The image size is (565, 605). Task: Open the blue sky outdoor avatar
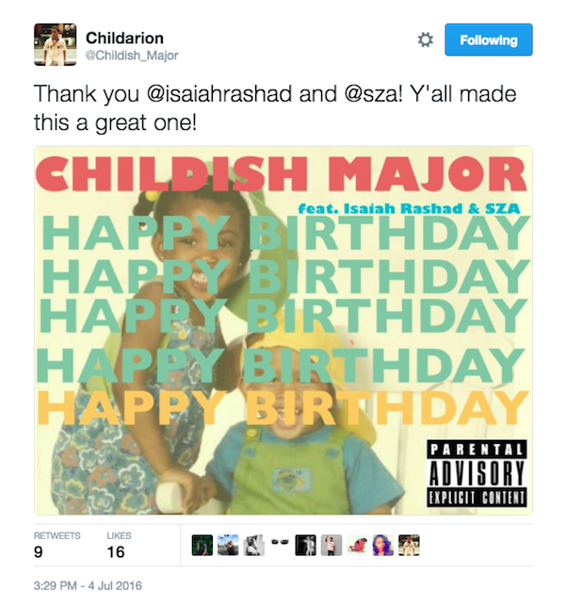coord(228,546)
